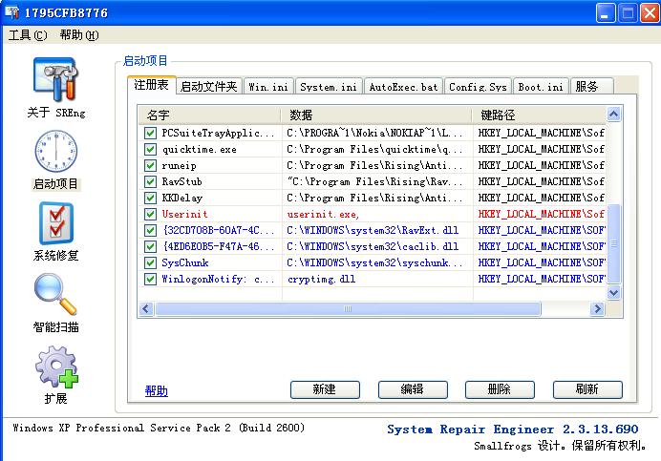This screenshot has width=661, height=461.
Task: Select the RavStub name cell
Action: (182, 181)
